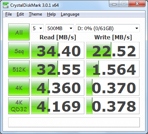The width and height of the screenshot is (148, 134).
Task: Click the 512K write result 1.564
Action: pos(113,69)
